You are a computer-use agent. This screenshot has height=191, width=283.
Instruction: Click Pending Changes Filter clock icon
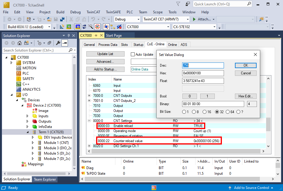39,43
